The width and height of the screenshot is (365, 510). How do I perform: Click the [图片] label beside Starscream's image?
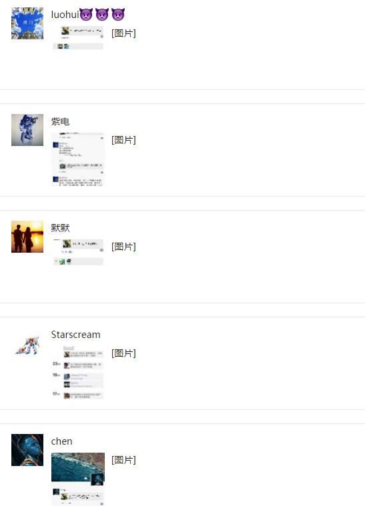pyautogui.click(x=123, y=353)
